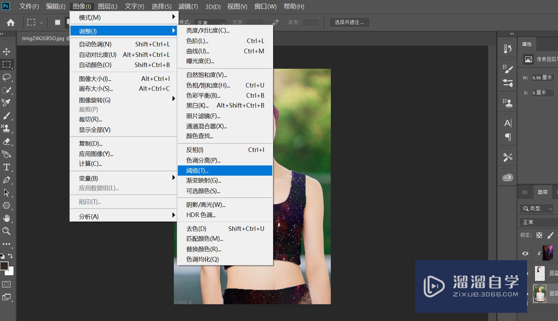
Task: Select the Clone Stamp tool
Action: 6,129
